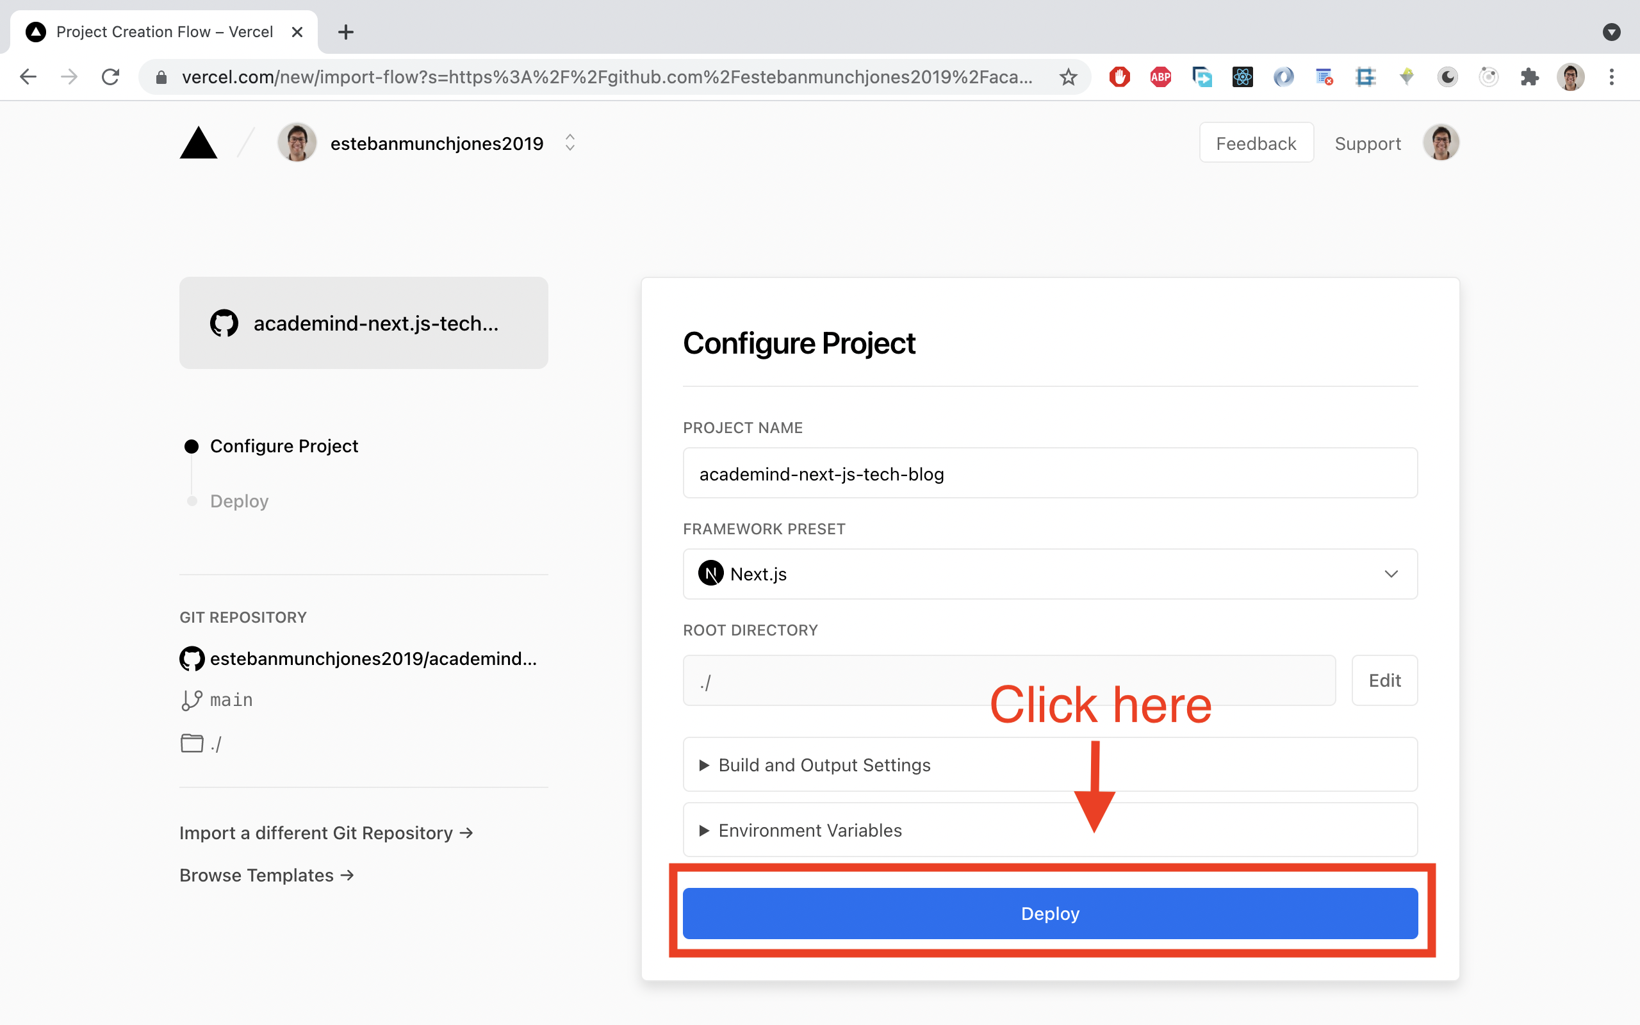Open the Chrome three-dot menu
1640x1025 pixels.
[1612, 77]
